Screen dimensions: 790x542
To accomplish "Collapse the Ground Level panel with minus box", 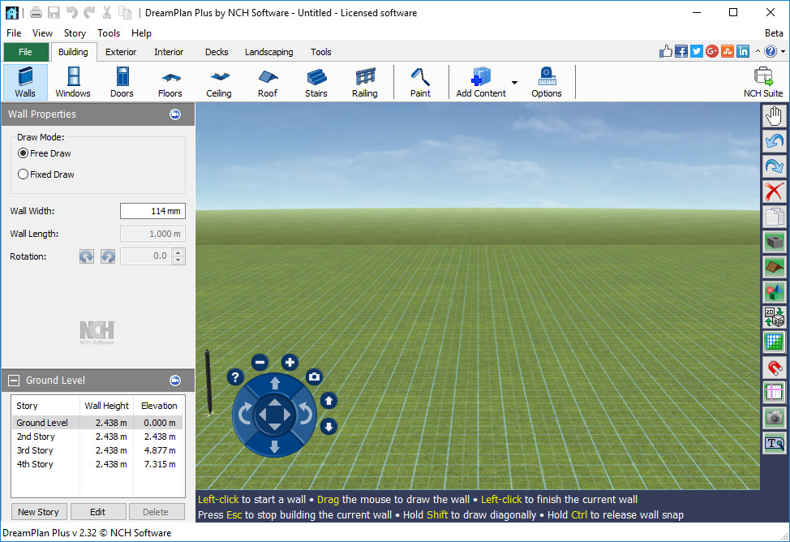I will point(14,381).
